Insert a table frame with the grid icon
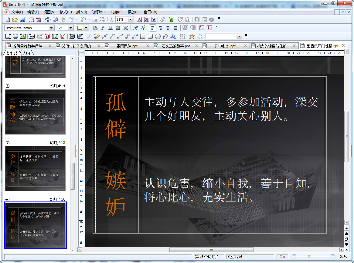 [15, 36]
